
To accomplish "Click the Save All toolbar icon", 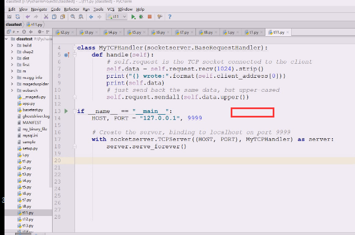I will (10, 17).
